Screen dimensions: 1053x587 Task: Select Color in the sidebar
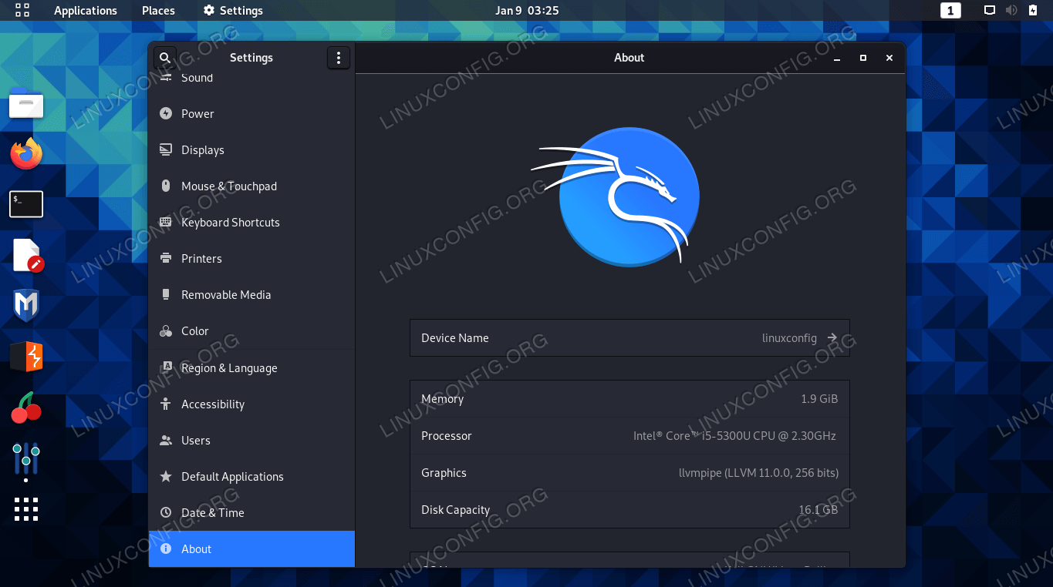pyautogui.click(x=251, y=331)
